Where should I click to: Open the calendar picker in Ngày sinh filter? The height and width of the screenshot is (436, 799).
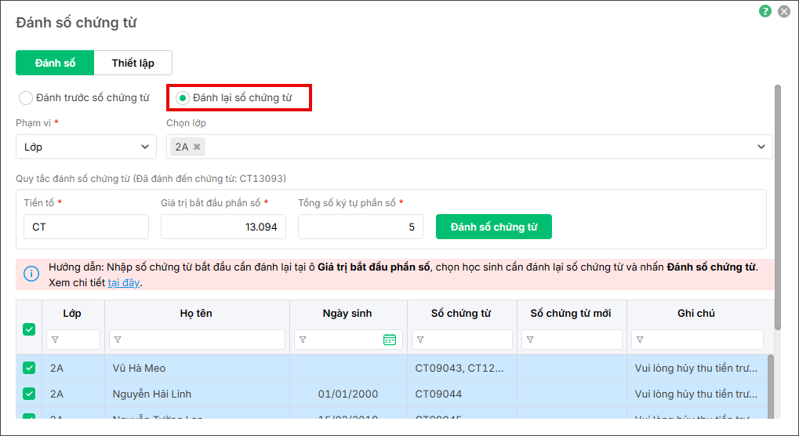coord(390,340)
